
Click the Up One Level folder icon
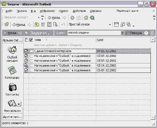point(37,25)
